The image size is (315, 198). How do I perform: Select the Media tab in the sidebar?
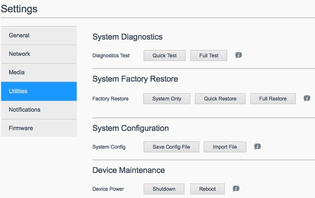click(x=39, y=72)
